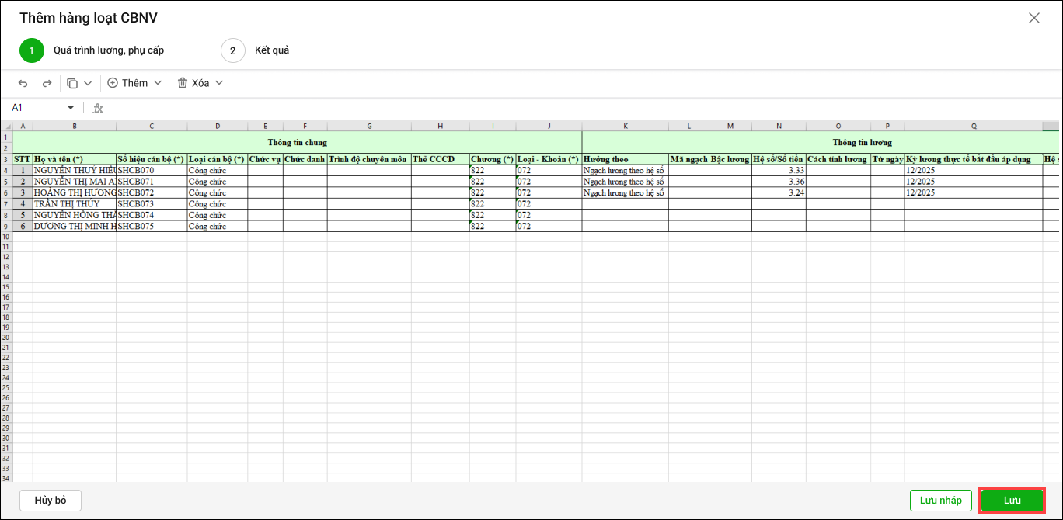Click the undo arrow icon
Screen dimensions: 1063x520
pyautogui.click(x=23, y=83)
